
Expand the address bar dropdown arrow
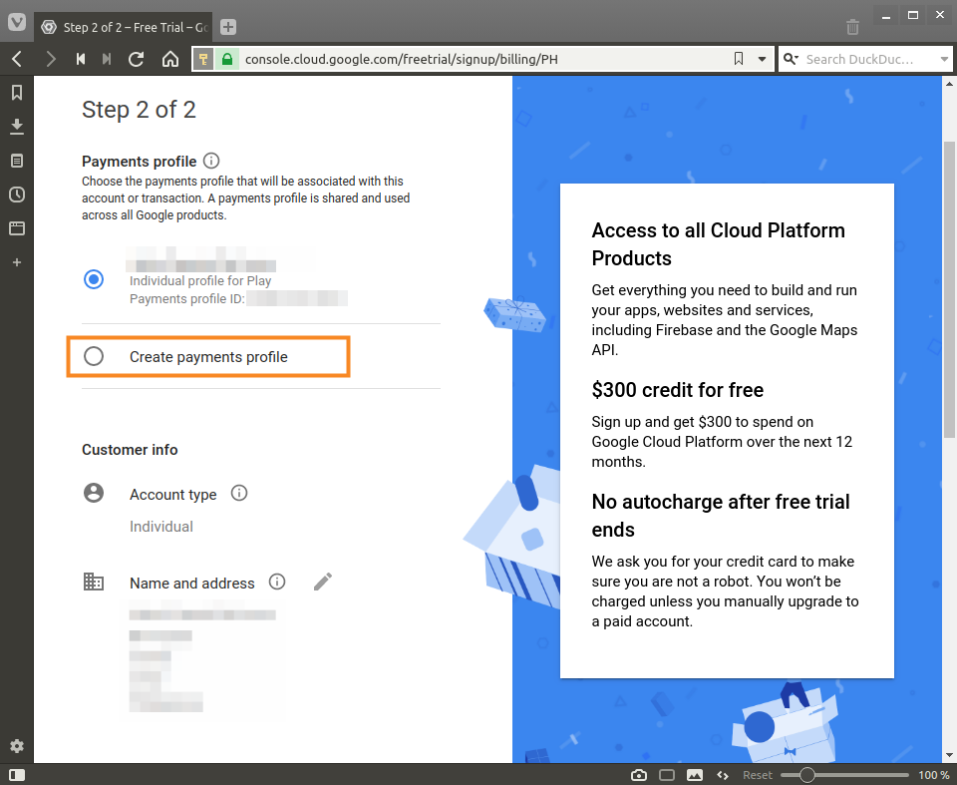(x=762, y=59)
